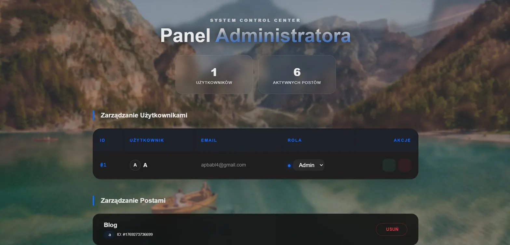Open the Admin role dropdown for user A

click(309, 165)
